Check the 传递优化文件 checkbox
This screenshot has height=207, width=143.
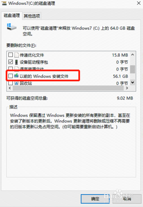(10, 55)
